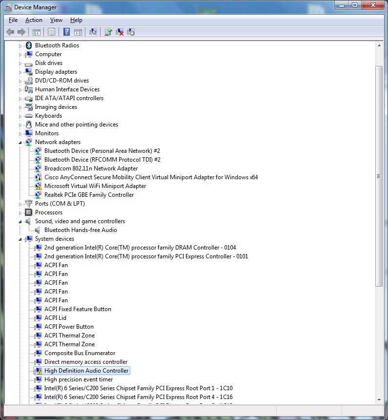Click the scrollbar up arrow
Screen dimensions: 388x420
point(379,45)
